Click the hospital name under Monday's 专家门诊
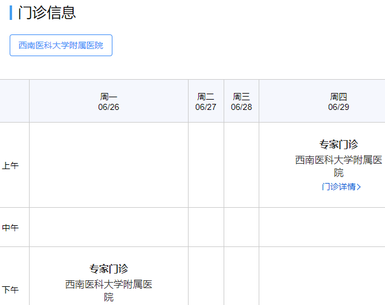Viewport: 385px width, 305px height. 109,290
